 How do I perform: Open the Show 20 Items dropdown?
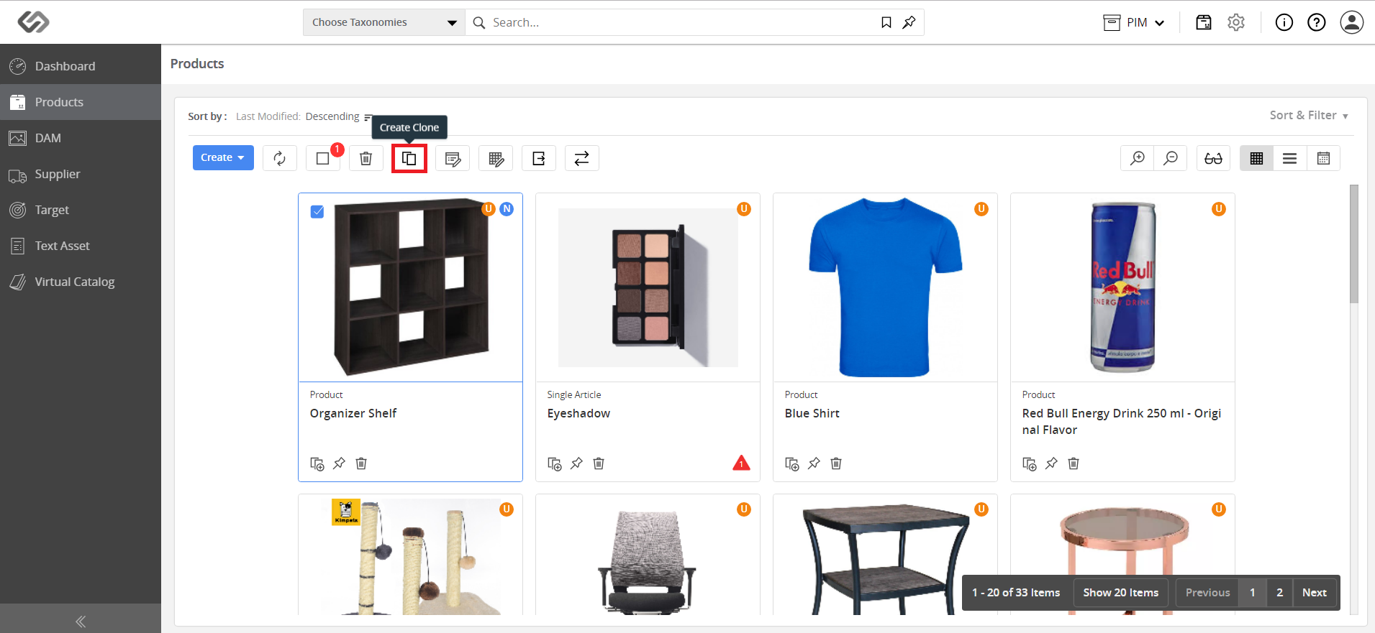(1121, 593)
